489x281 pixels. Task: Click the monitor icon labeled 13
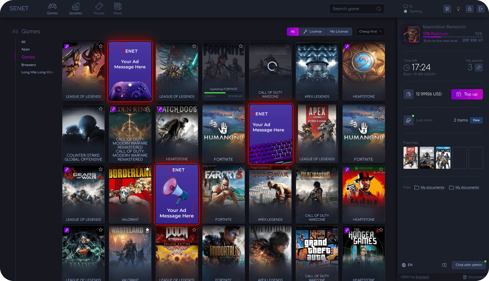point(405,6)
